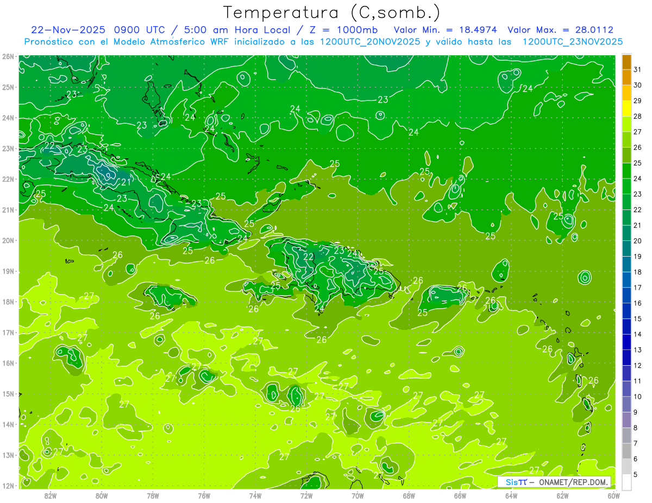Image resolution: width=652 pixels, height=503 pixels.
Task: Click the dark orange legend swatch above 31
Action: point(626,62)
